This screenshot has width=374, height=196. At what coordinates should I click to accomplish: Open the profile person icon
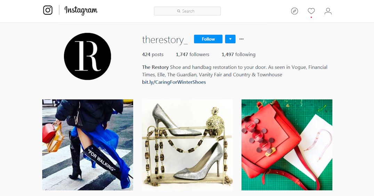click(x=328, y=11)
